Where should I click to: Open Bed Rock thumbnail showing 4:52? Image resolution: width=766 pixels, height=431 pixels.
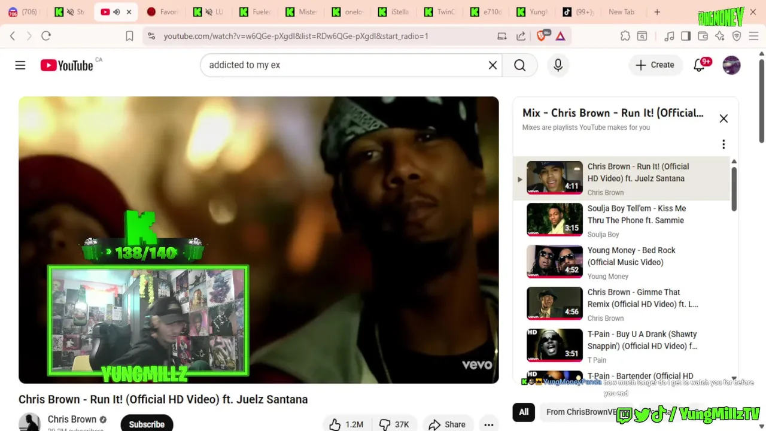point(554,262)
